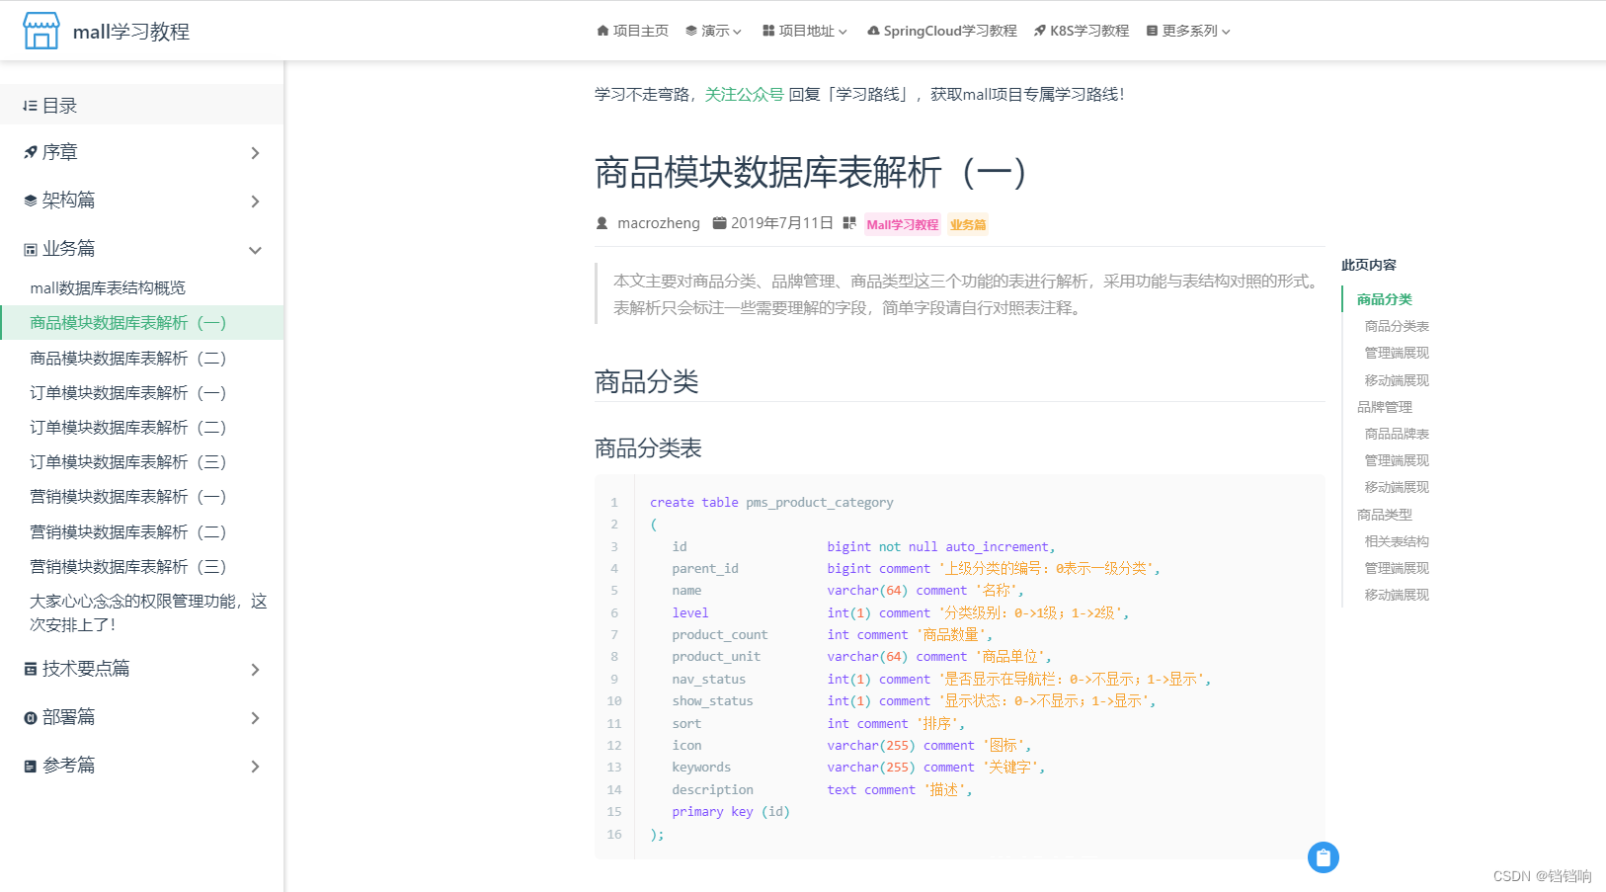Click the Mall学习教程 pink tag

click(903, 224)
